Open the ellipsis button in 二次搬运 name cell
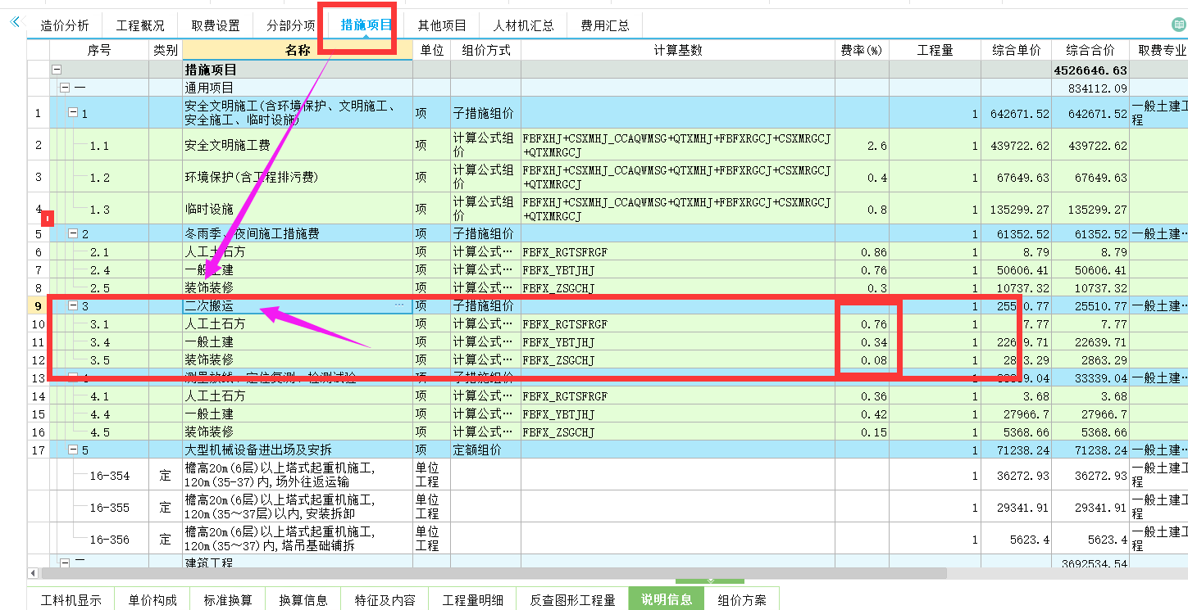The image size is (1188, 610). point(399,305)
